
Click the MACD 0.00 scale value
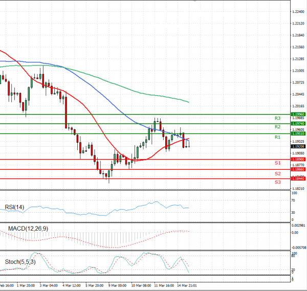click(x=295, y=233)
